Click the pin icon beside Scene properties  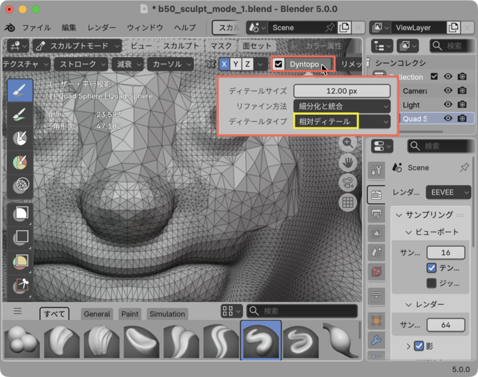point(464,168)
